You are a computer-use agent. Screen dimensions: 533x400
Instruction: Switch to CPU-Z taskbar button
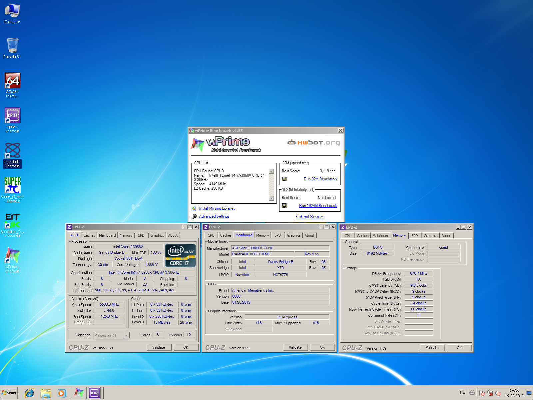coord(95,393)
